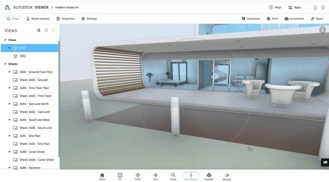Viewport: 329px width, 182px height.
Task: Open Sheet: A101 - Site Plan
Action: click(x=34, y=144)
